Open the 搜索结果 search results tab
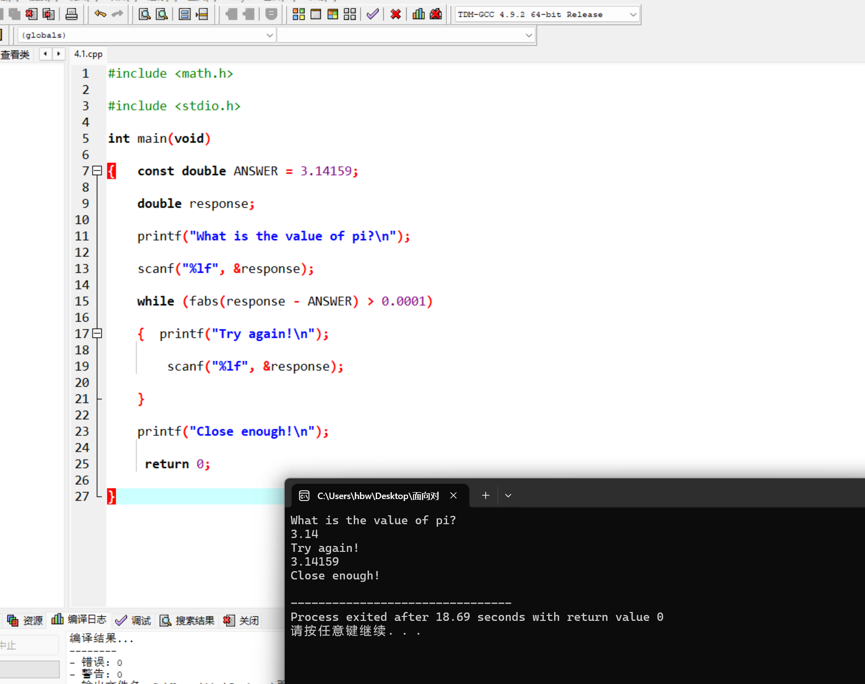 click(x=187, y=620)
